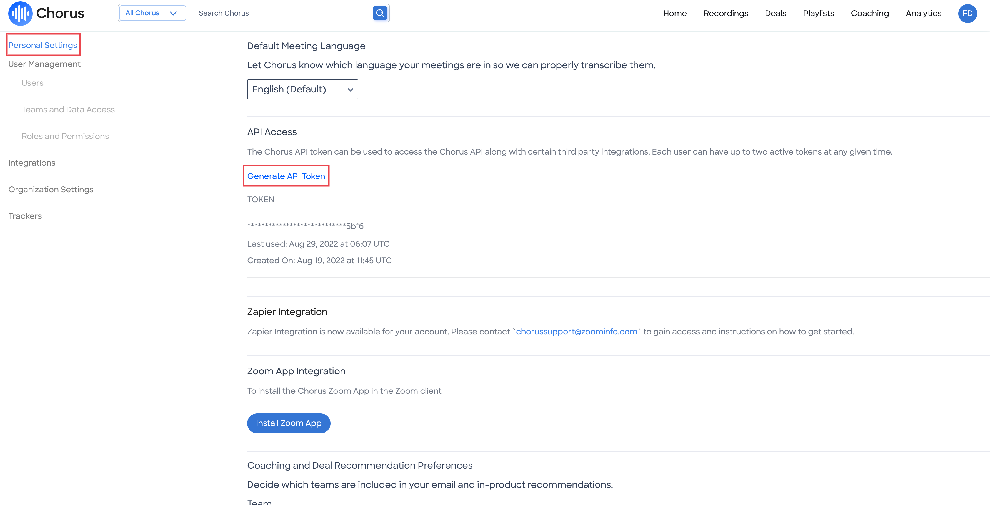Image resolution: width=990 pixels, height=505 pixels.
Task: Open Integrations in the sidebar
Action: point(31,163)
